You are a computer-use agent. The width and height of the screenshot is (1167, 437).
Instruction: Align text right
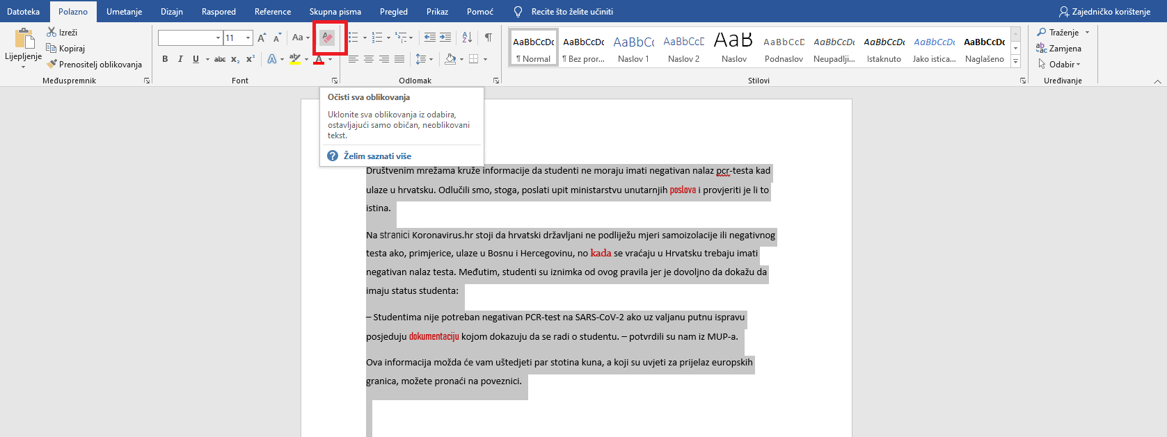click(384, 59)
